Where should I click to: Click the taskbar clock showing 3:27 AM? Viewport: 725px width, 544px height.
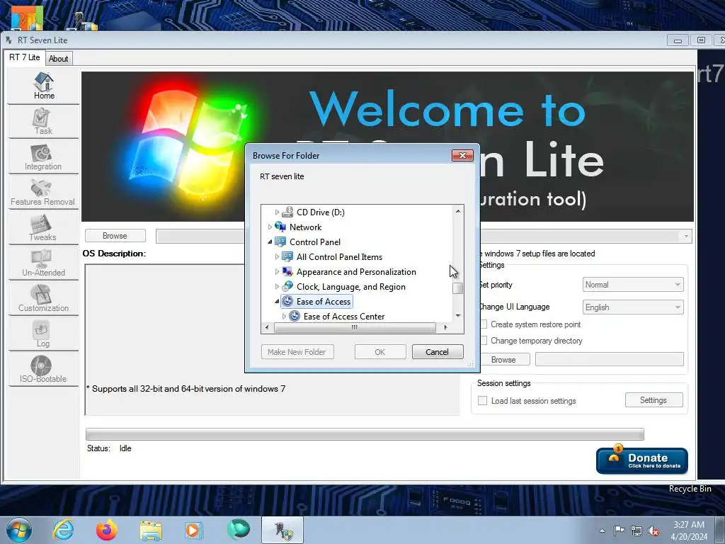[x=689, y=531]
